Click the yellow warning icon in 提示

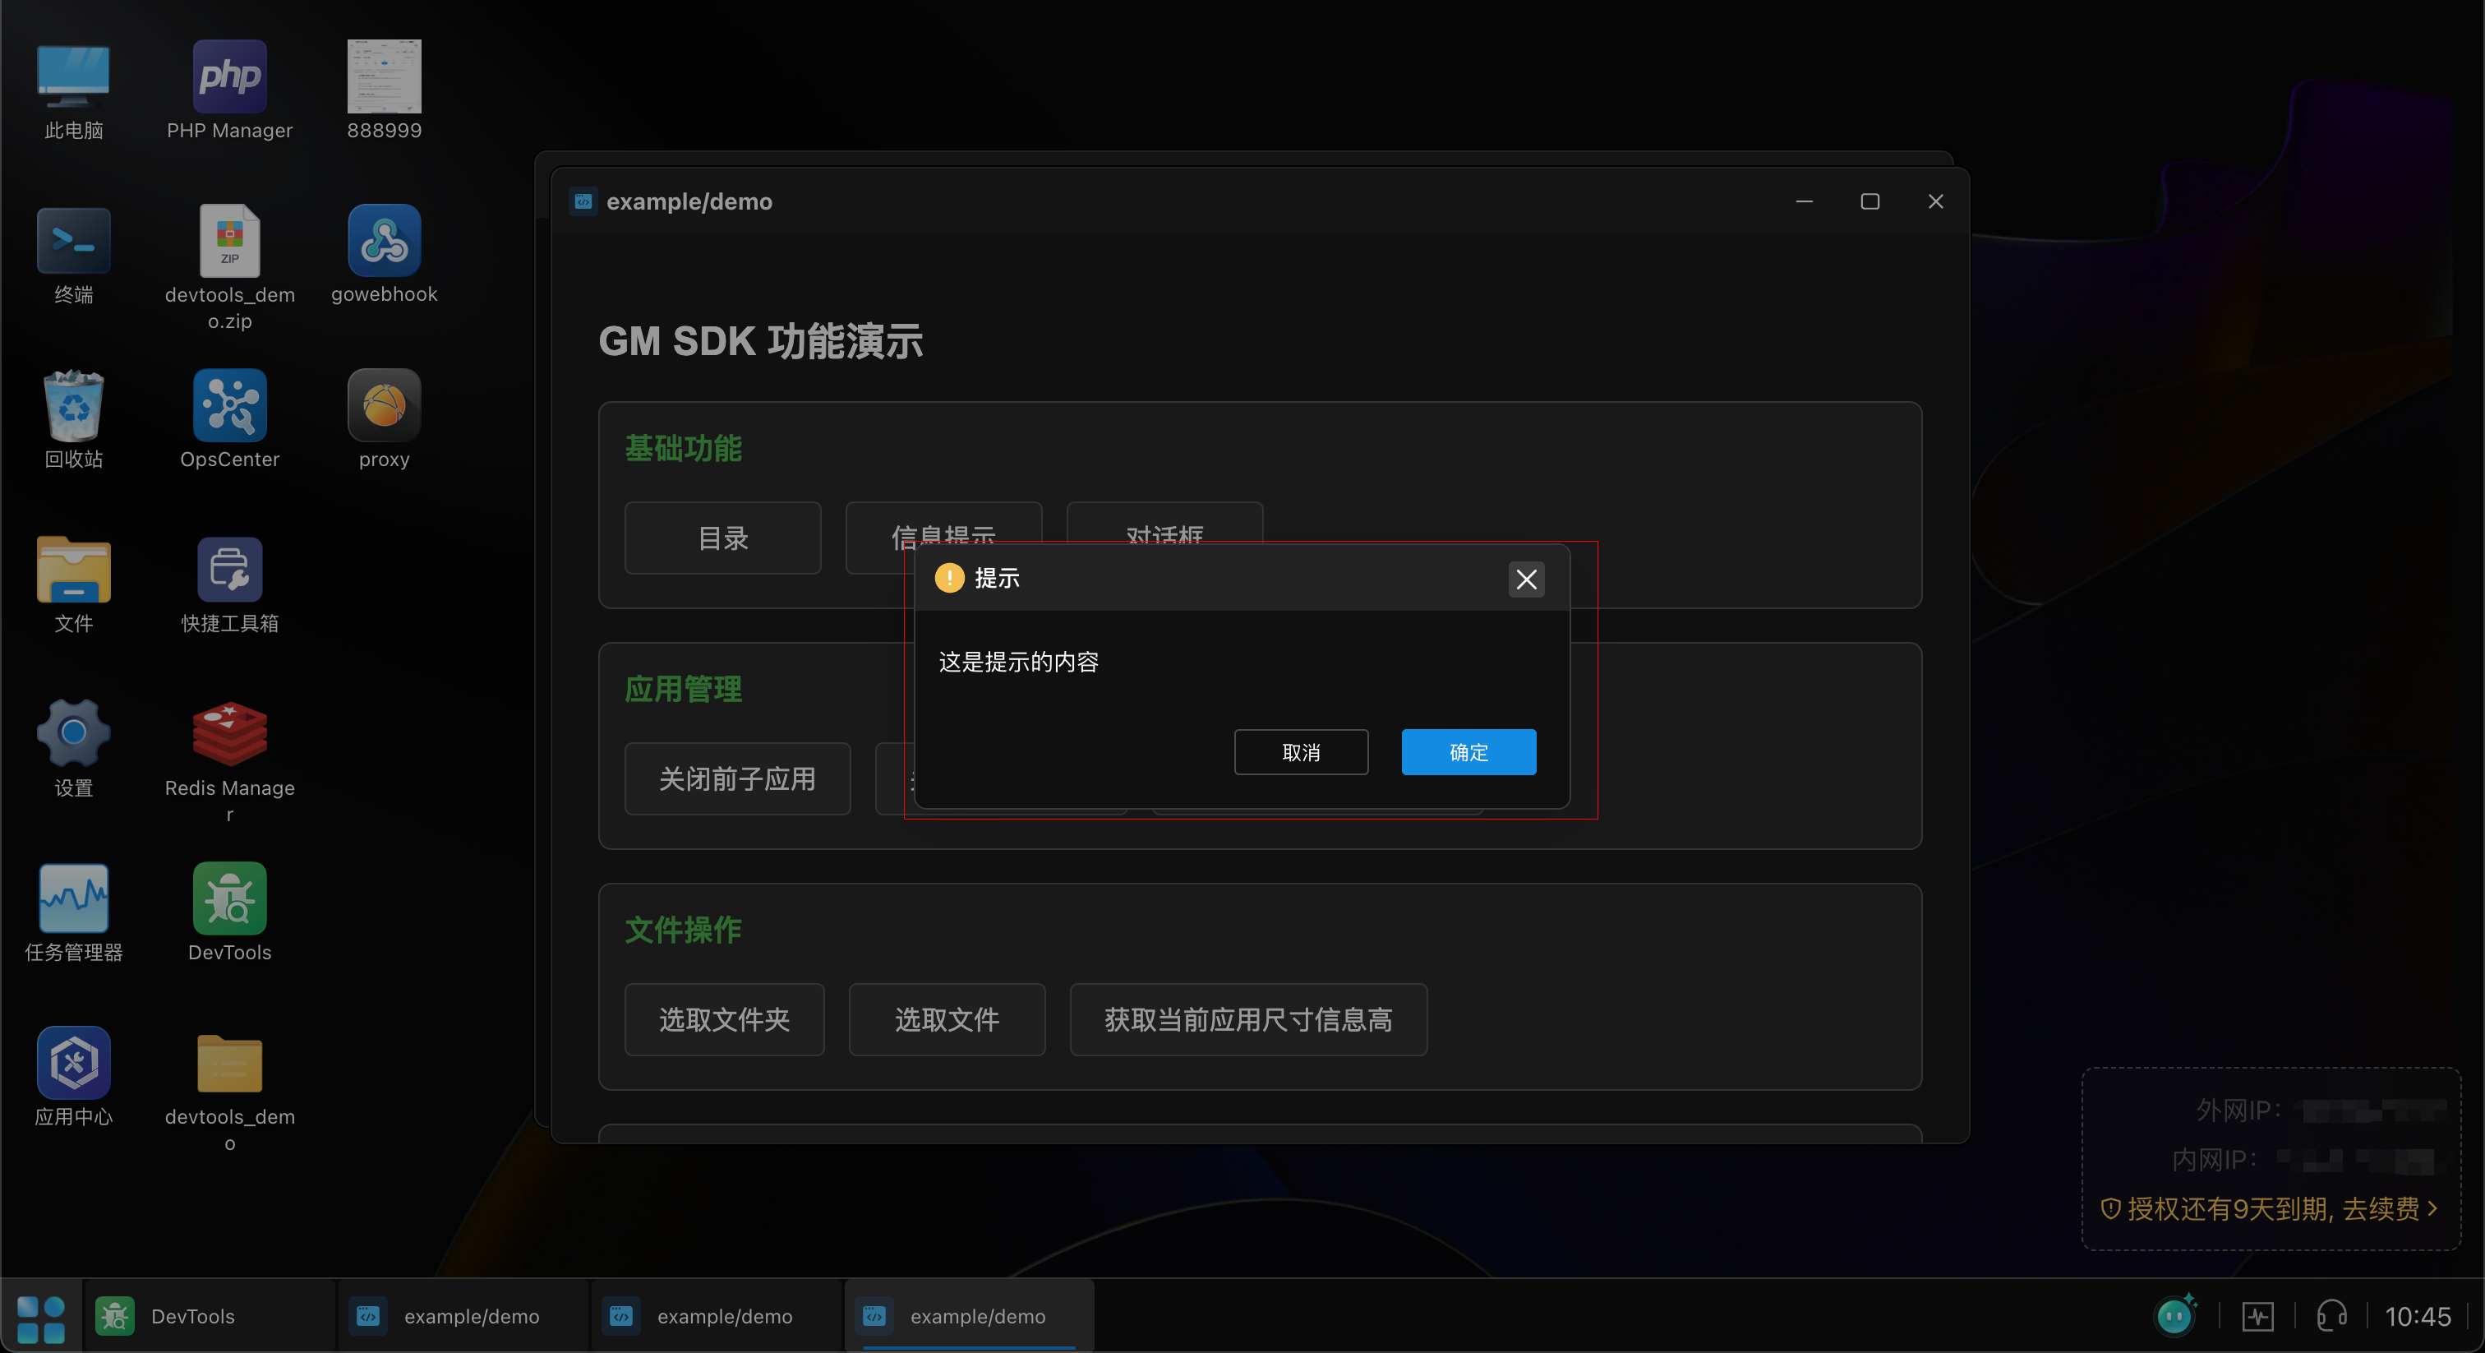pos(949,579)
